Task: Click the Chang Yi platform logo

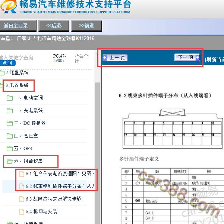Action: 9,6
